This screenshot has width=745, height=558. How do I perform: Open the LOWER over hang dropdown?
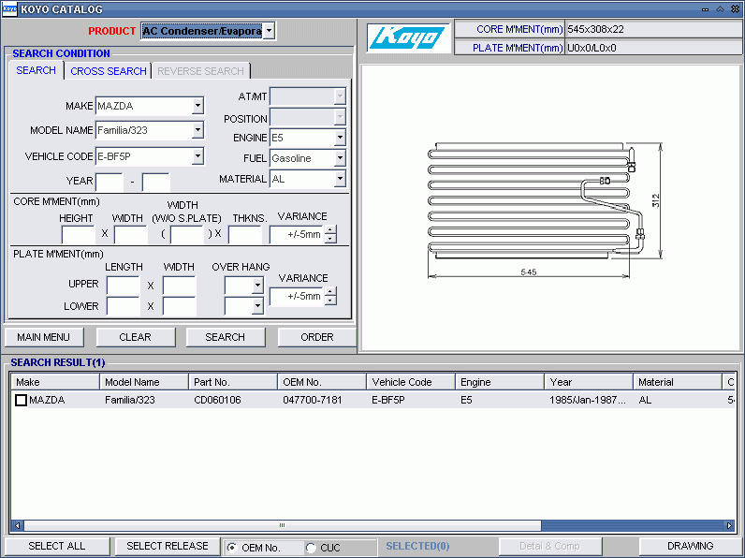point(257,305)
